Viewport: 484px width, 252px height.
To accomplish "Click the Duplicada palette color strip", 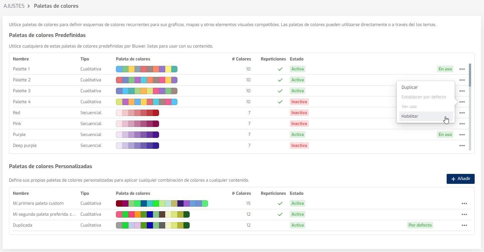I will [153, 225].
